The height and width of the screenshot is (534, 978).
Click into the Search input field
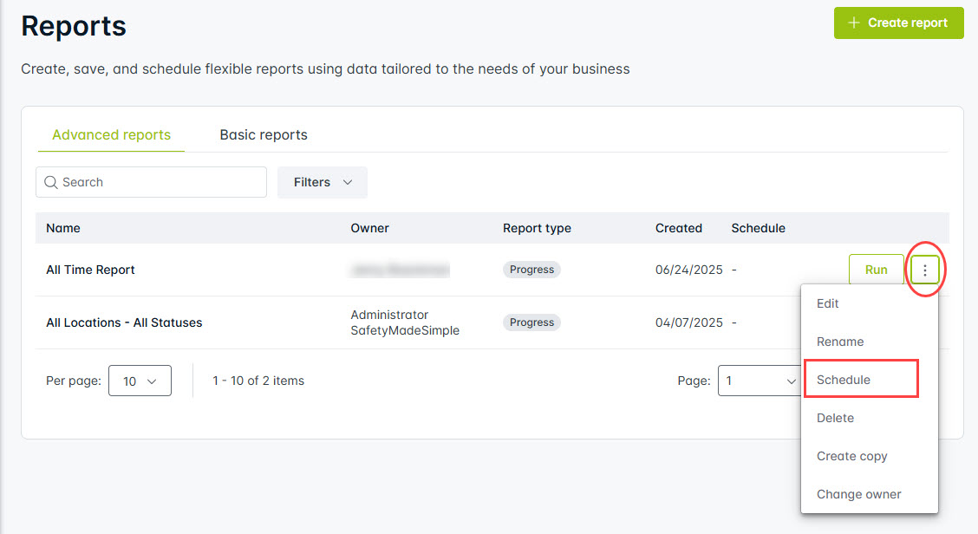pos(160,183)
